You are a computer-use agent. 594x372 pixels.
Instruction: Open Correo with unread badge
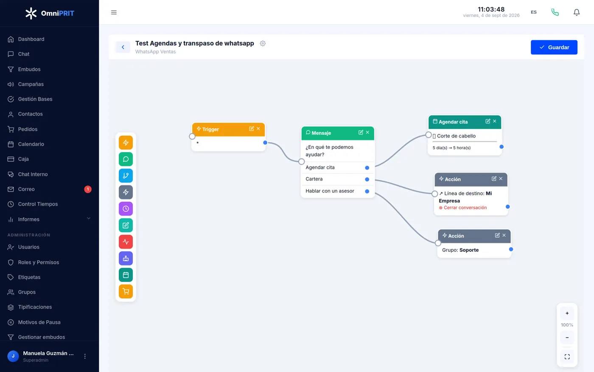tap(49, 189)
